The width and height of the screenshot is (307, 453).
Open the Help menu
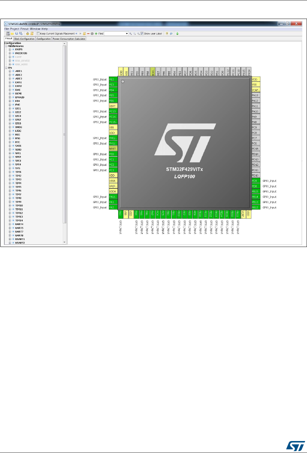[x=45, y=29]
